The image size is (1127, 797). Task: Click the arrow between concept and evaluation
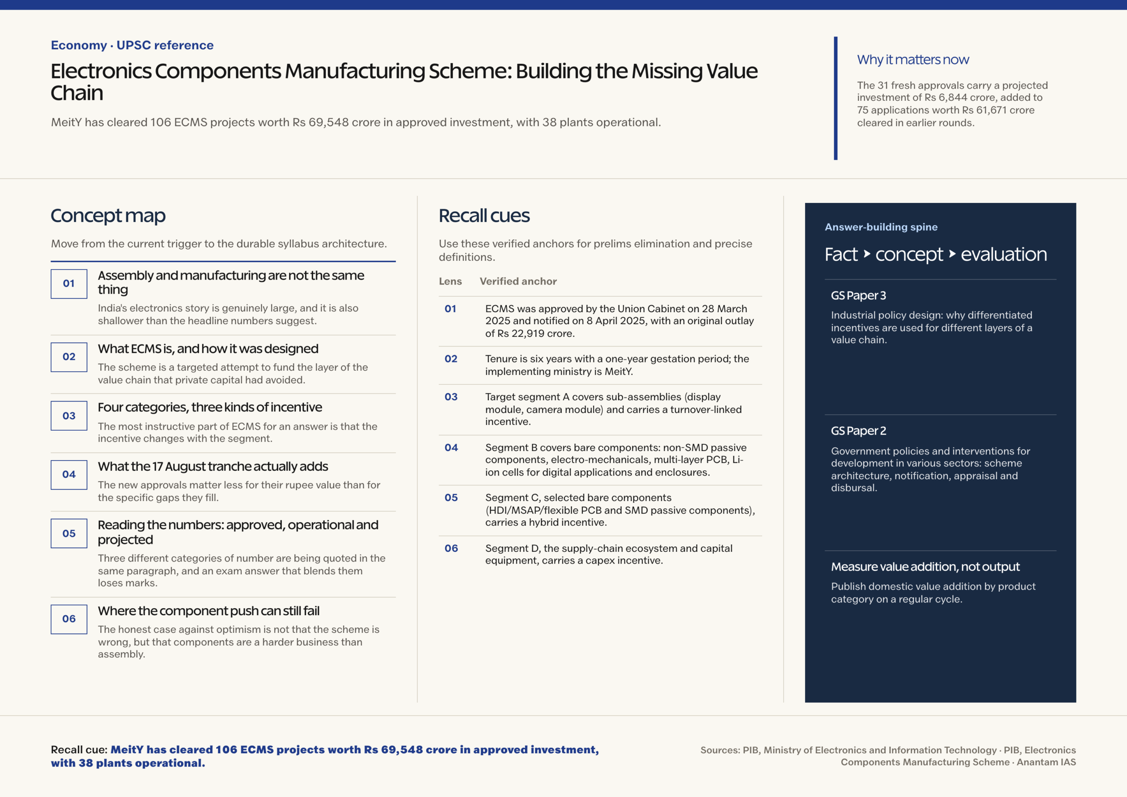(x=952, y=254)
